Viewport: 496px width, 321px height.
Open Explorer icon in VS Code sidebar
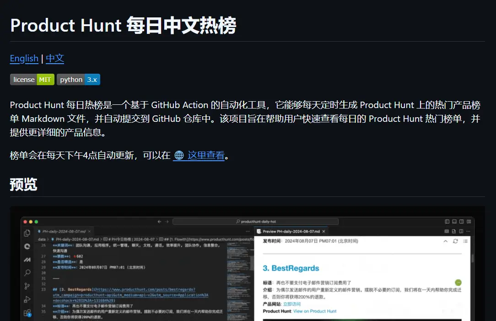27,233
